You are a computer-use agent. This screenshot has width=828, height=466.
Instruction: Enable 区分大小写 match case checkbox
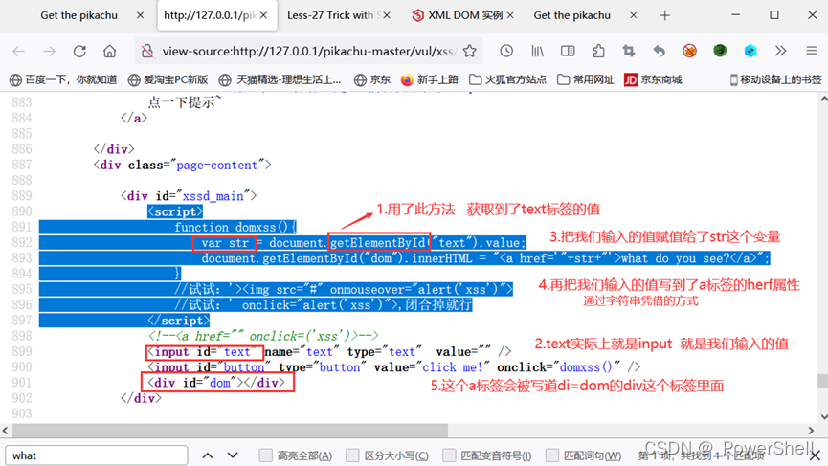coord(352,455)
